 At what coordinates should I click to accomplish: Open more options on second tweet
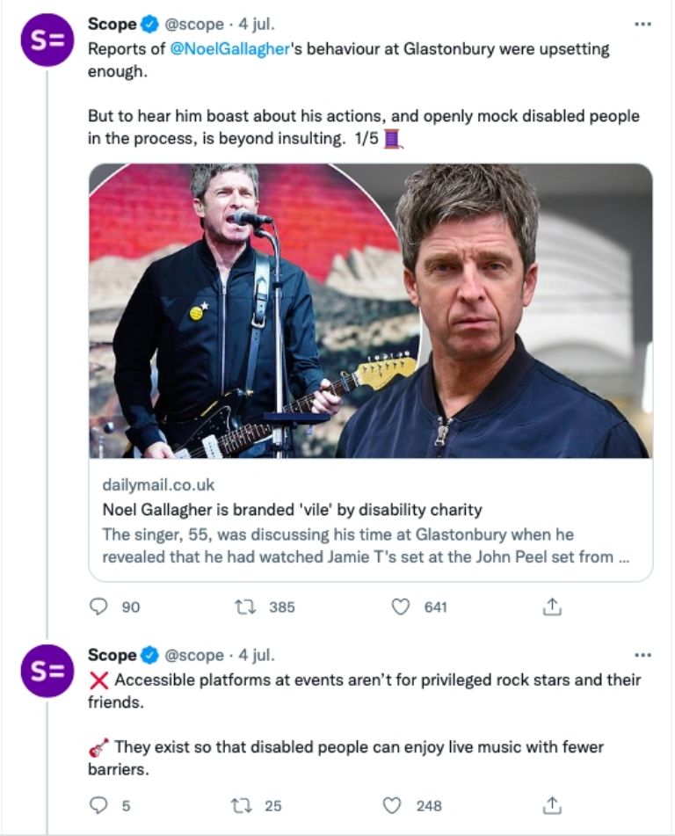642,655
